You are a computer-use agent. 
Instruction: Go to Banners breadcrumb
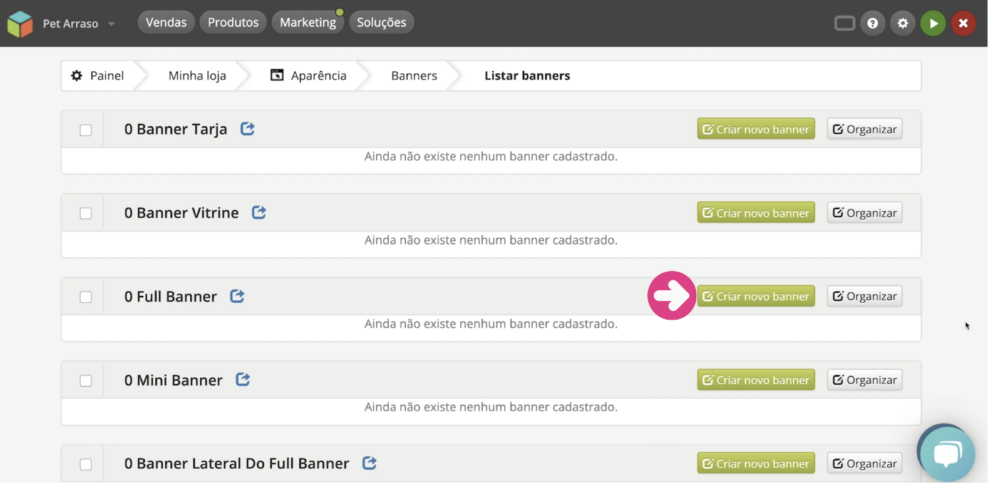414,76
